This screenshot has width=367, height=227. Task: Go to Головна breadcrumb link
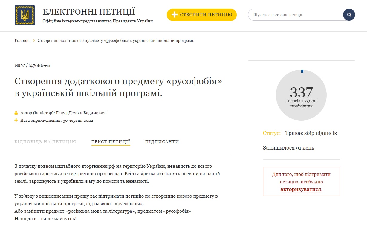pyautogui.click(x=22, y=41)
